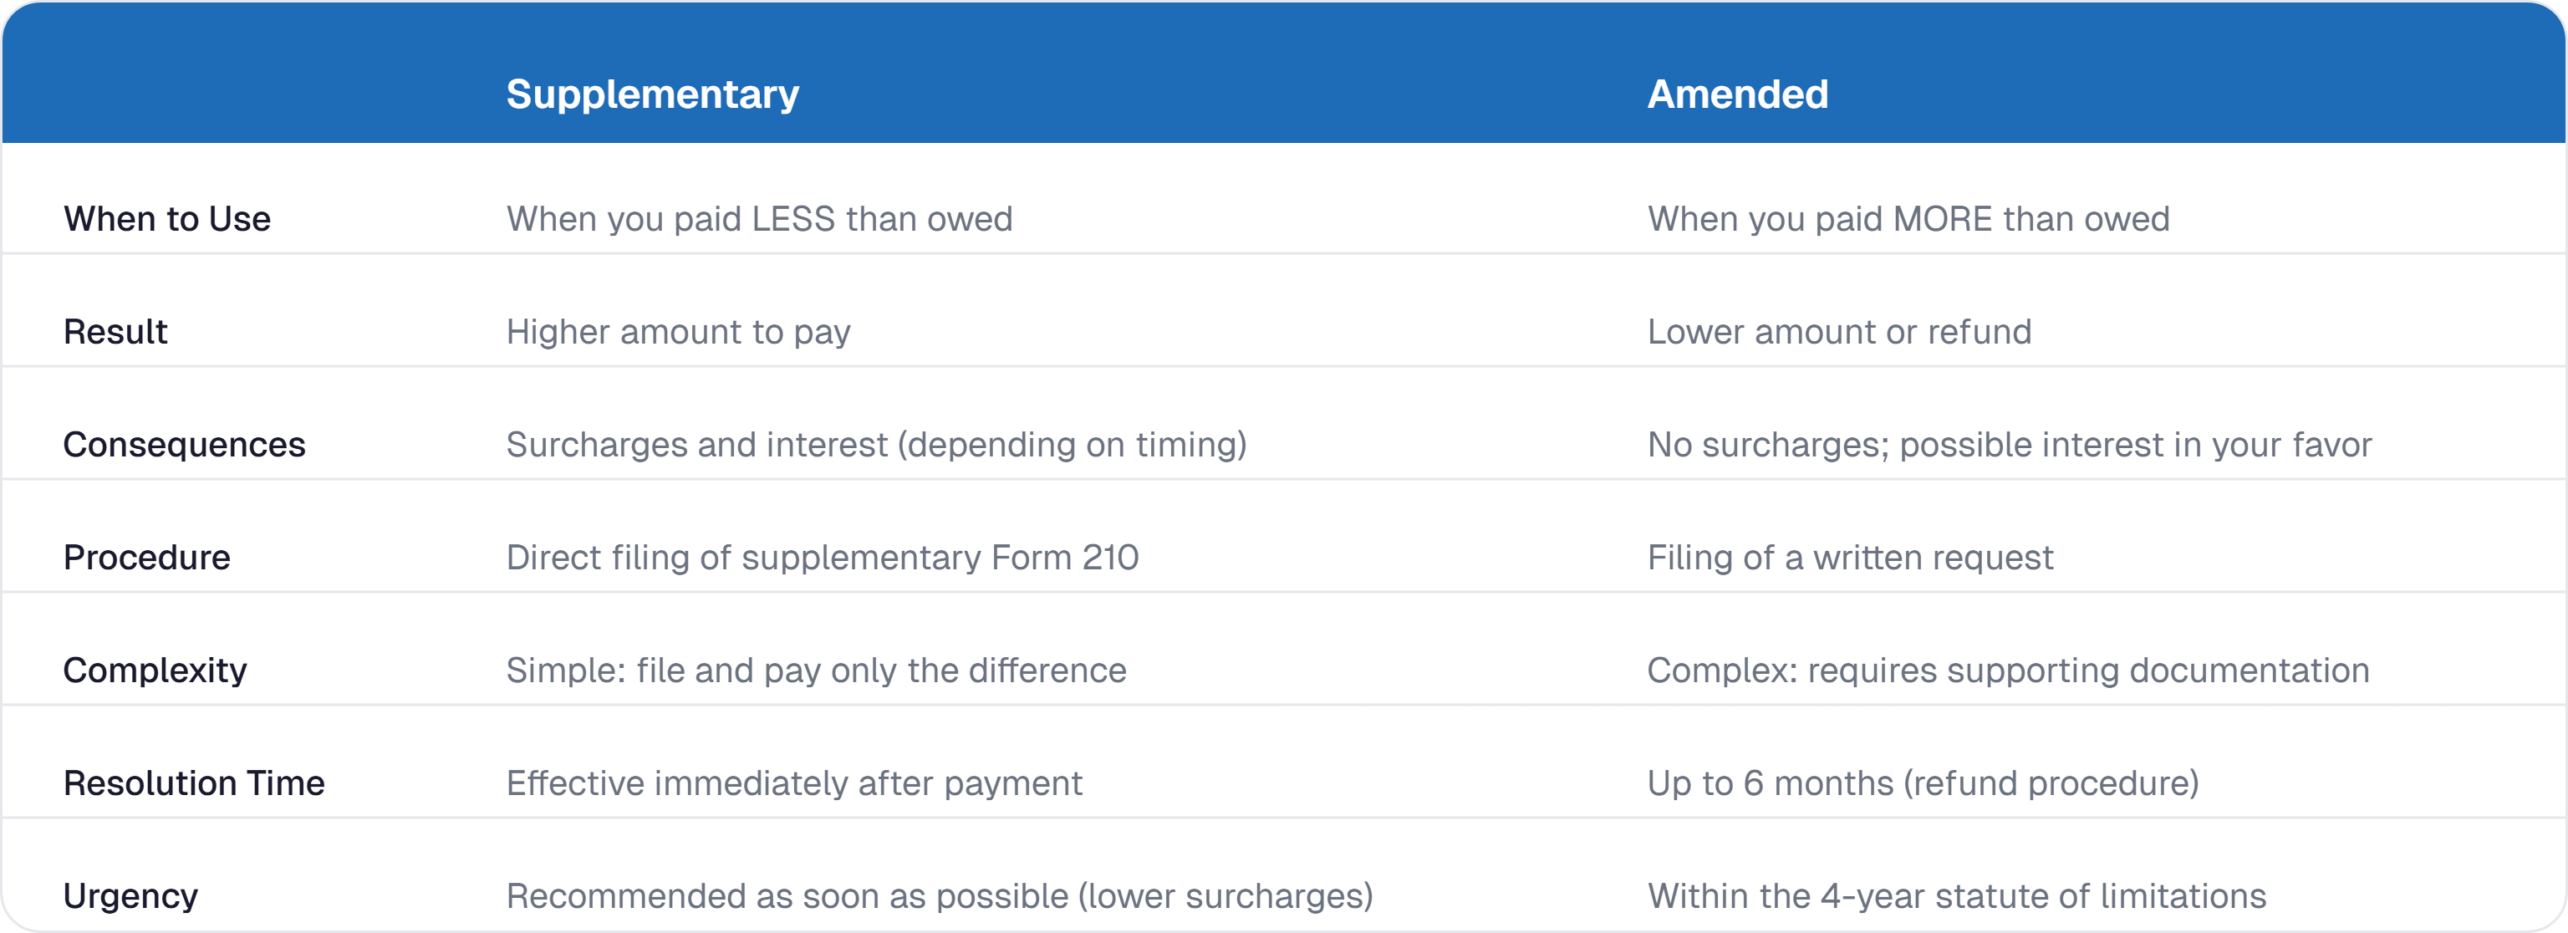Click 'When you paid LESS than owed'
Image resolution: width=2568 pixels, height=933 pixels.
pos(759,219)
